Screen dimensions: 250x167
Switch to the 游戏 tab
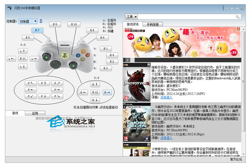point(15,113)
